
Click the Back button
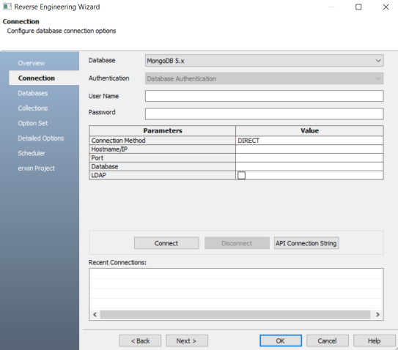pos(140,340)
